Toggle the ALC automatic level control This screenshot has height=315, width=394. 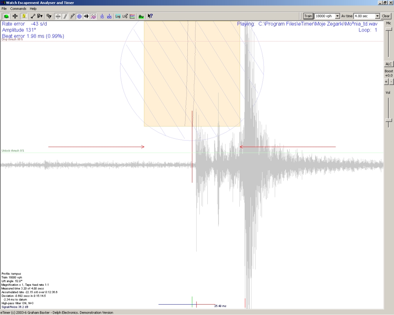pyautogui.click(x=389, y=64)
